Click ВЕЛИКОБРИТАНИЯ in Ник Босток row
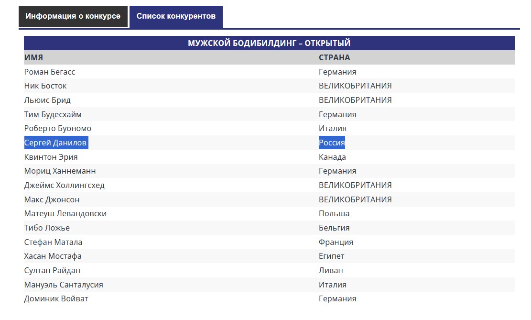This screenshot has width=531, height=320. click(x=355, y=86)
